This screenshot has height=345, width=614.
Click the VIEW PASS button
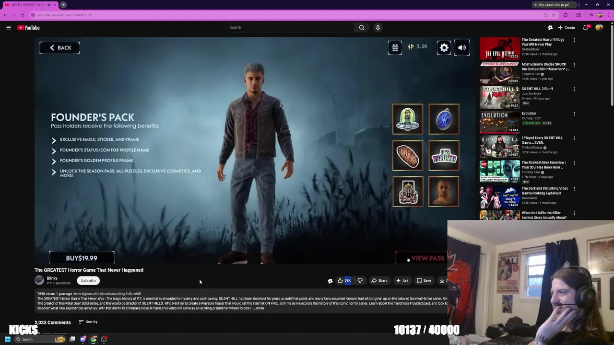(421, 258)
